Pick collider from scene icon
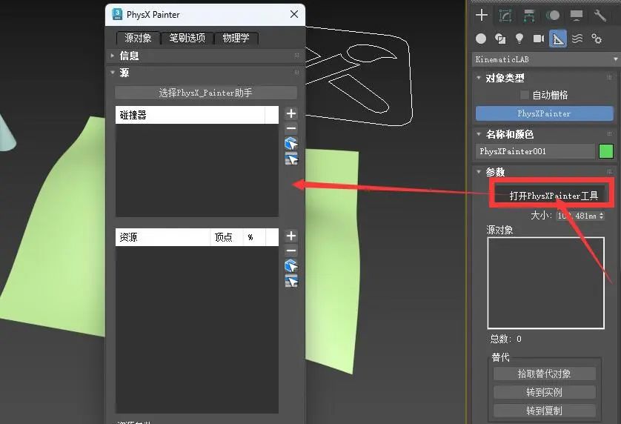 (291, 143)
